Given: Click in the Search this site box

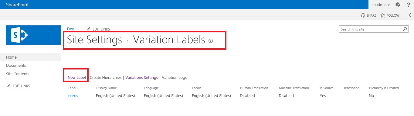Looking at the screenshot, I should click(x=371, y=29).
